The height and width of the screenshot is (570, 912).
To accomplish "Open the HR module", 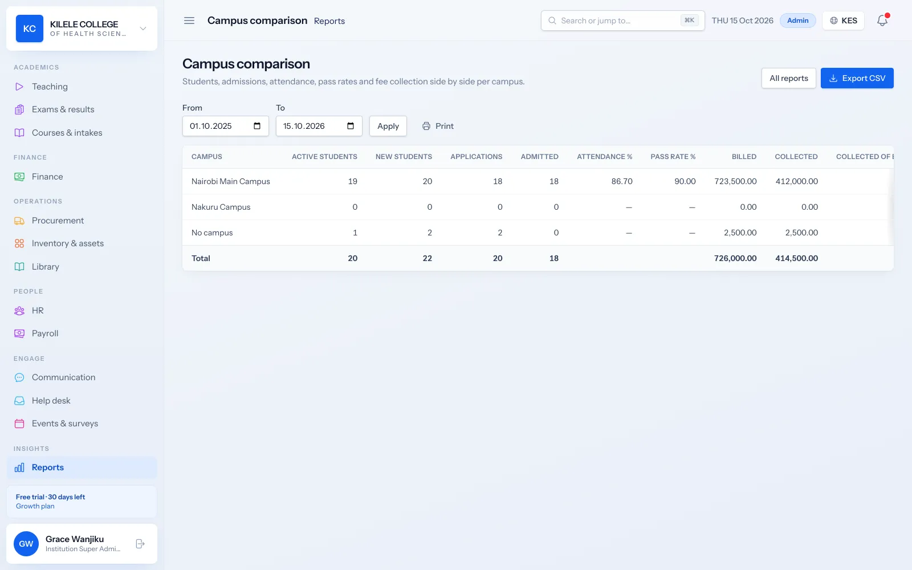I will (82, 311).
